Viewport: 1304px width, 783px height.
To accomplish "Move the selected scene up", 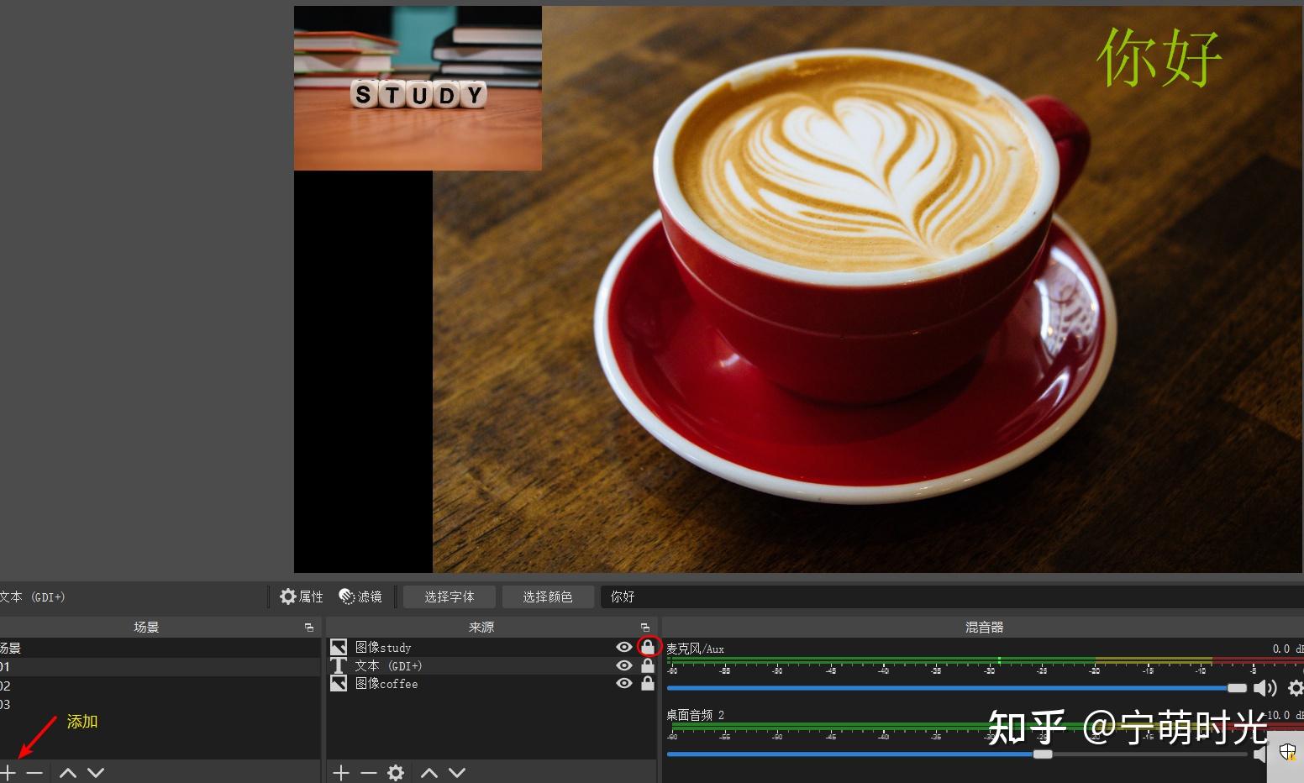I will click(68, 772).
